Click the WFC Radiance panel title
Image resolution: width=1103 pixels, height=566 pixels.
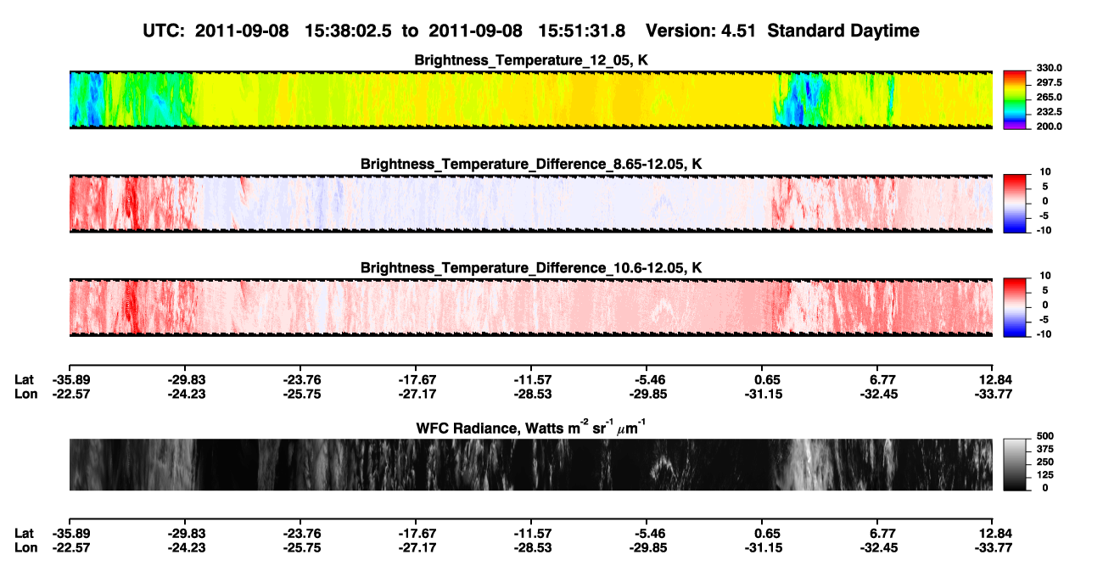[x=531, y=428]
